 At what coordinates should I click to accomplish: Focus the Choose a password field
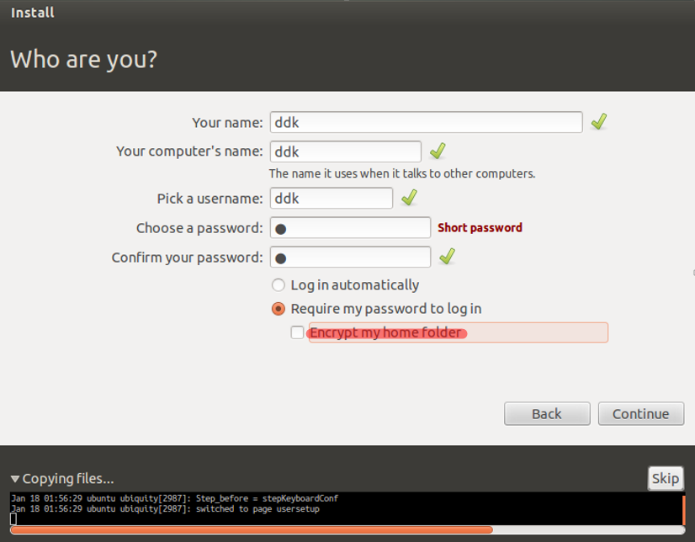coord(350,228)
